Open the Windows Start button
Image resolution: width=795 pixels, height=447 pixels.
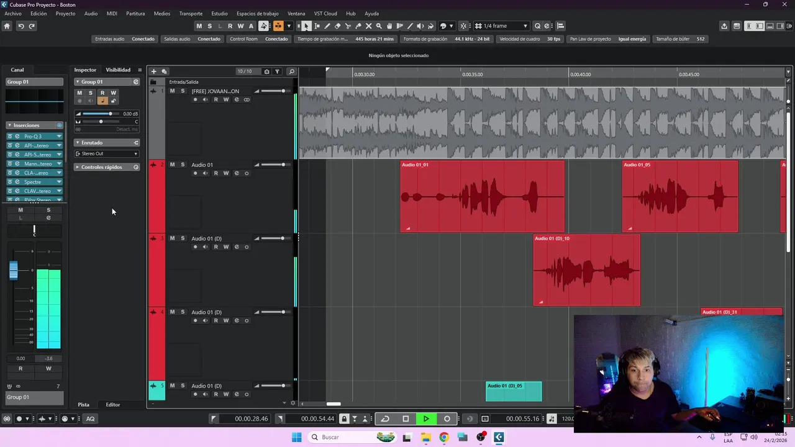(x=296, y=437)
